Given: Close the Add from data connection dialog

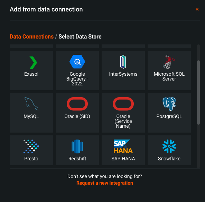Looking at the screenshot, I should (197, 9).
